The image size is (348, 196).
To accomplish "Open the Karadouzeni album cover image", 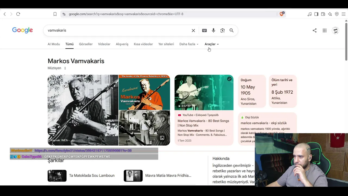I will pos(144,92).
